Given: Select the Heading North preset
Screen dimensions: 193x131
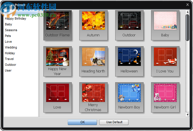Looking at the screenshot, I should (x=93, y=61).
